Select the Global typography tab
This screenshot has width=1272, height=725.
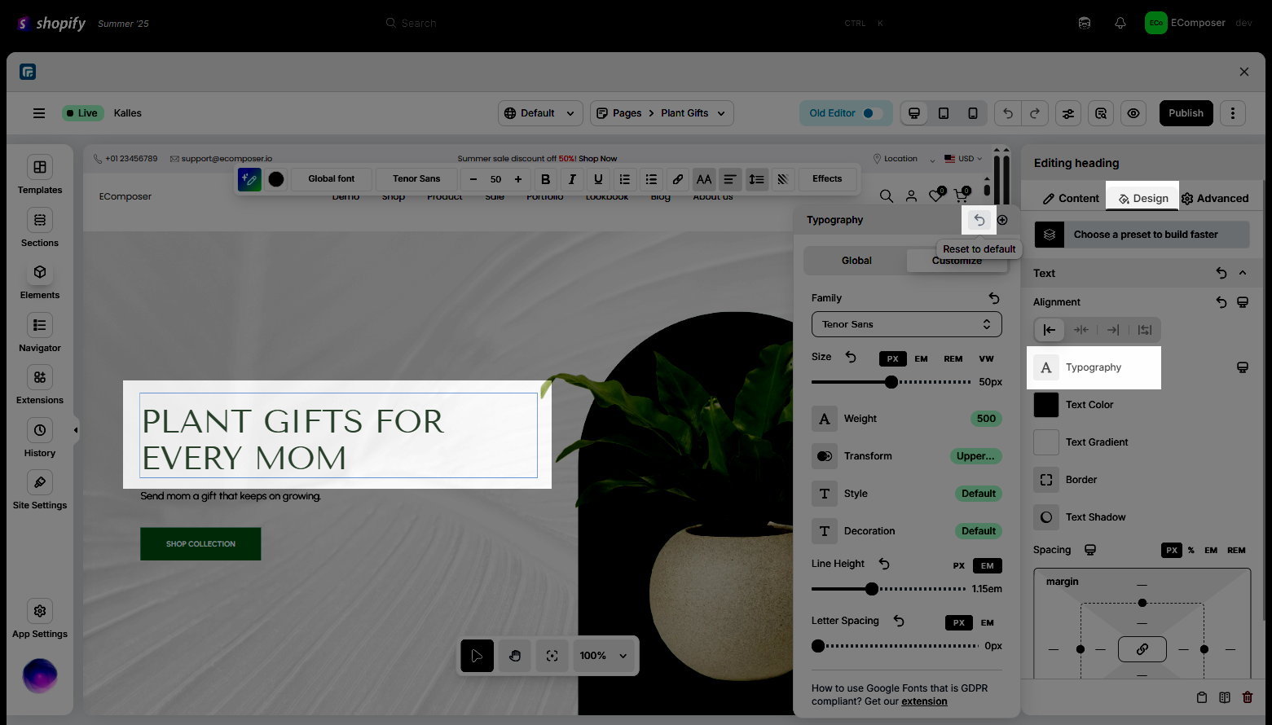pyautogui.click(x=856, y=261)
